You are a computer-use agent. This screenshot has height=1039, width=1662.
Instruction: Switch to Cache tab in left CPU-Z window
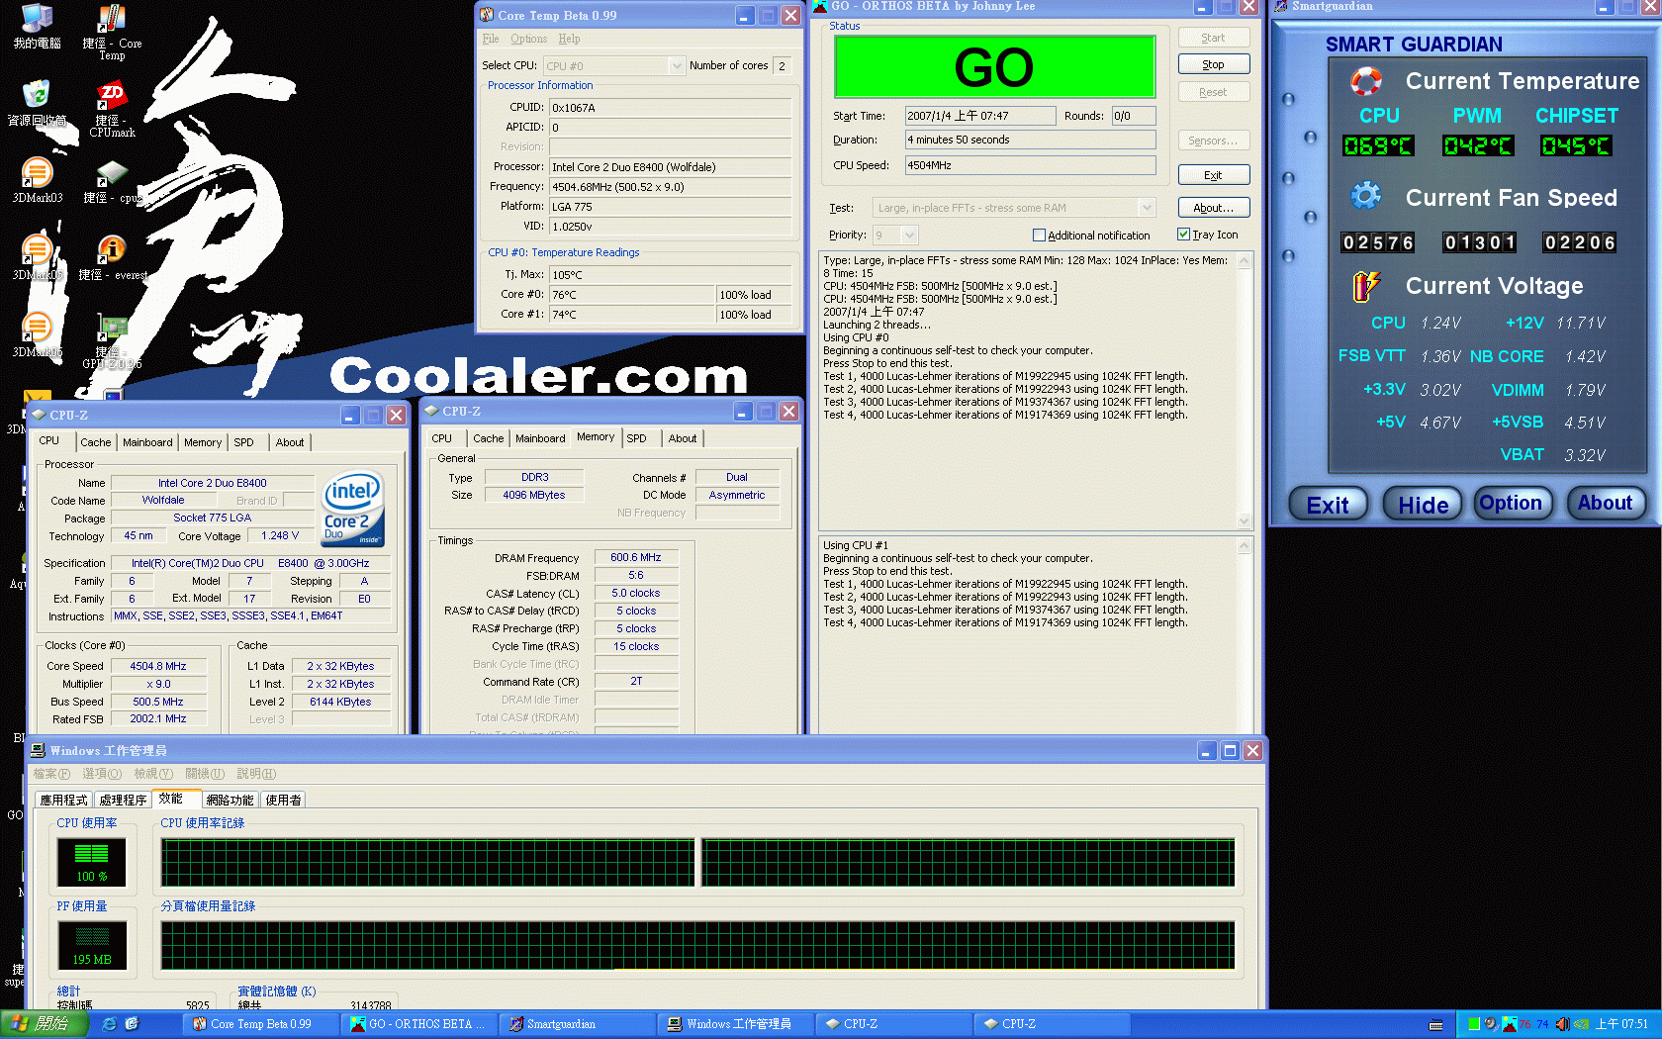point(96,442)
